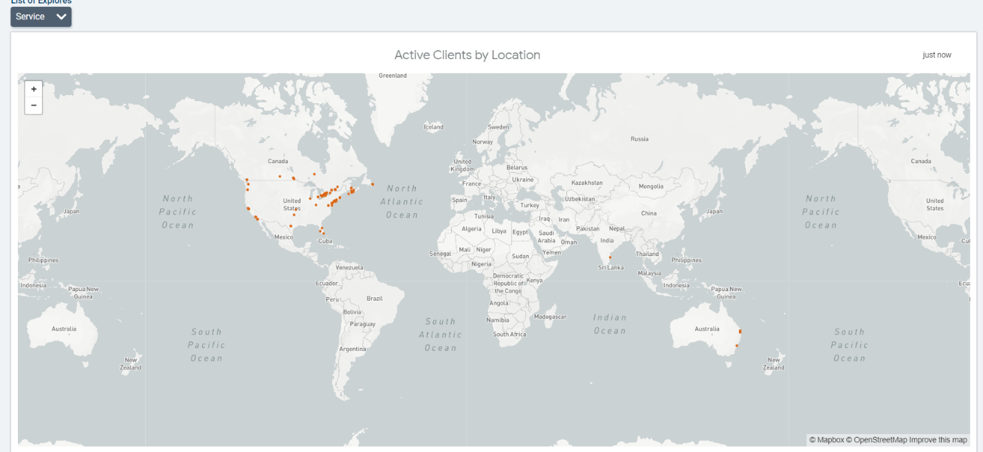The height and width of the screenshot is (452, 983).
Task: Select the easternmost orange marker off Canada's Atlantic coast
Action: pos(373,184)
